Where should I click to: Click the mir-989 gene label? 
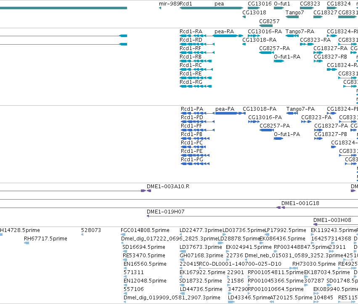click(169, 4)
